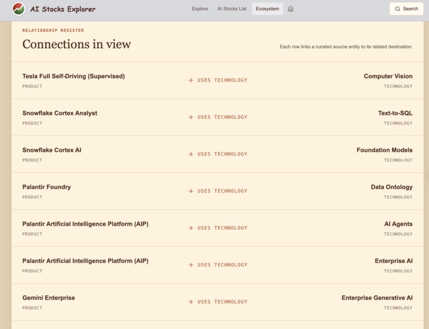Click the arrow icon in Palantir Foundry row
429x329 pixels.
[191, 191]
